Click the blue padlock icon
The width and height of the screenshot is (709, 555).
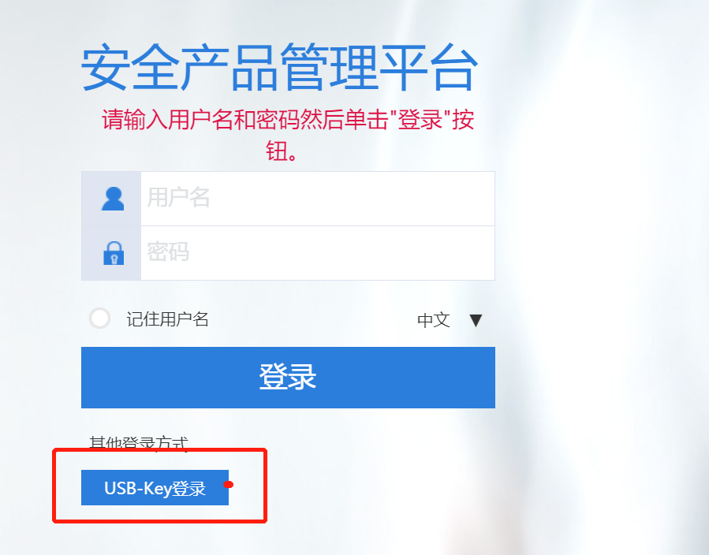tap(114, 253)
